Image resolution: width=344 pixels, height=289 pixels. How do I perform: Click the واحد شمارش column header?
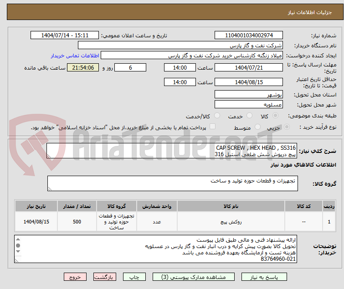pyautogui.click(x=157, y=206)
